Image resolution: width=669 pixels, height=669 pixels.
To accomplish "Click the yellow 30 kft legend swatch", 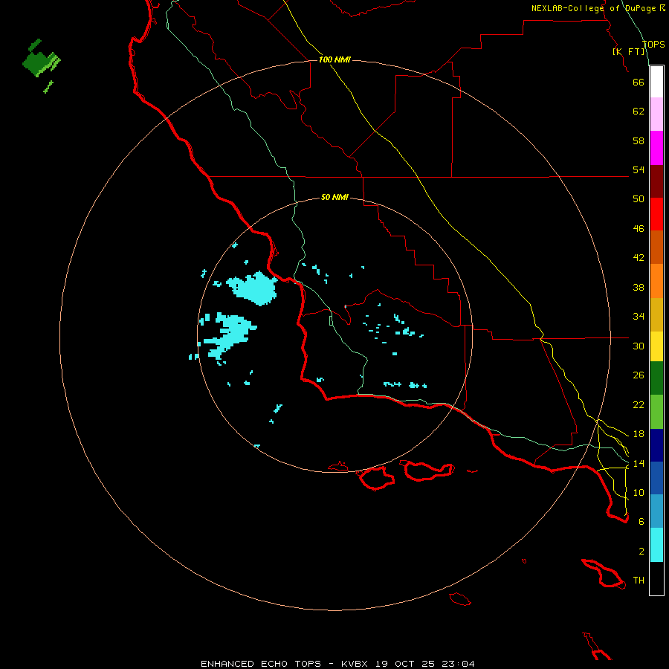I will 656,346.
